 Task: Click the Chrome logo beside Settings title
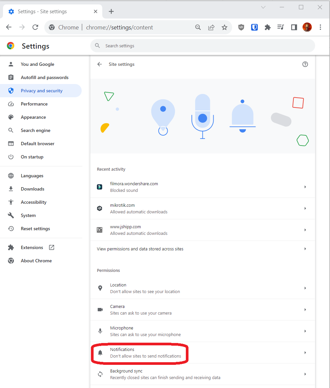click(11, 46)
